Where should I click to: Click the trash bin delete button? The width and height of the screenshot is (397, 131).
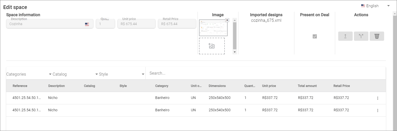tap(377, 36)
